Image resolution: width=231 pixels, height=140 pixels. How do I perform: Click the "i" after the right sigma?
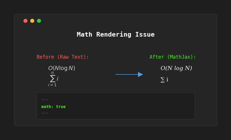point(167,80)
